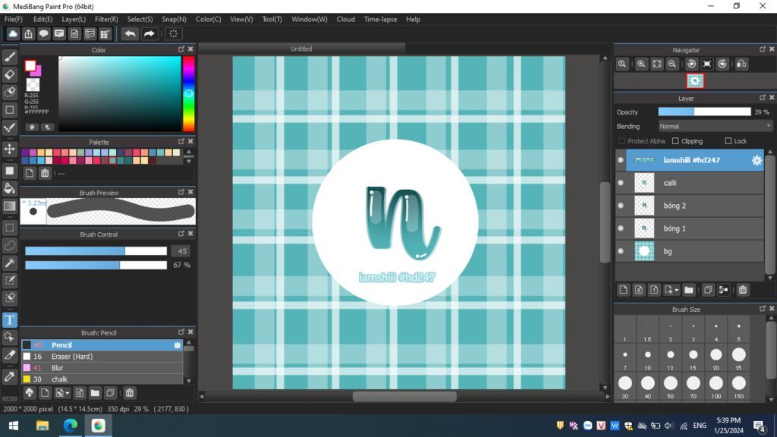Select the Lasso tool
Viewport: 777px width, 437px height.
9,246
